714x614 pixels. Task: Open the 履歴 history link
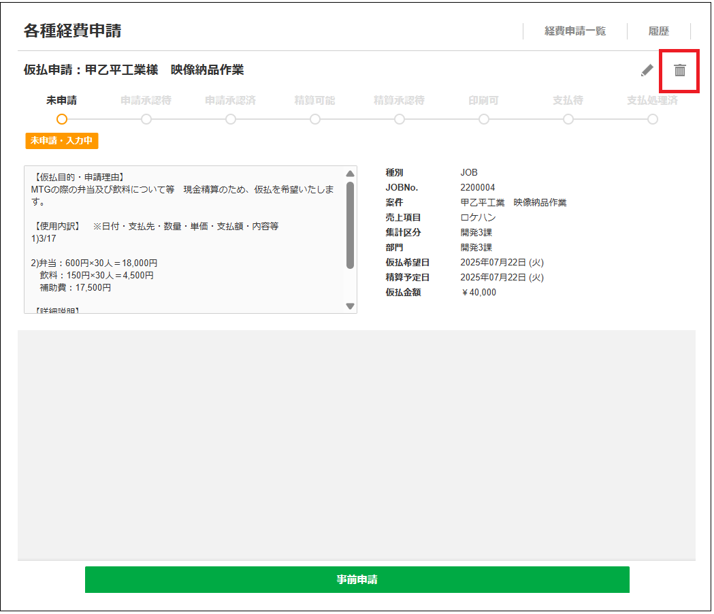click(x=658, y=31)
